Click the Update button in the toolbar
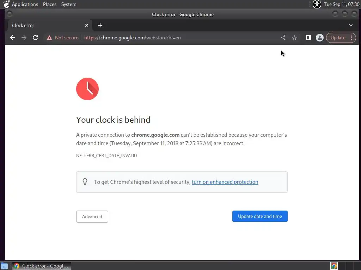The width and height of the screenshot is (361, 270). [x=338, y=38]
